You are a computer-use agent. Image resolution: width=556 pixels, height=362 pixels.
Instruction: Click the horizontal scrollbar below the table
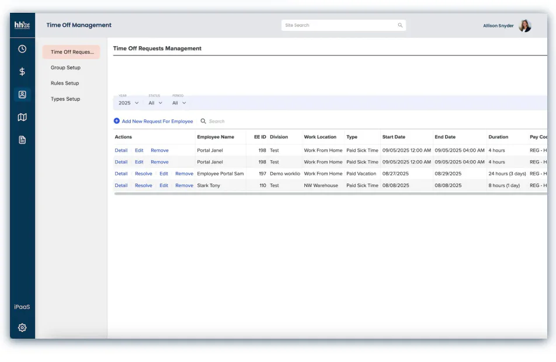331,194
